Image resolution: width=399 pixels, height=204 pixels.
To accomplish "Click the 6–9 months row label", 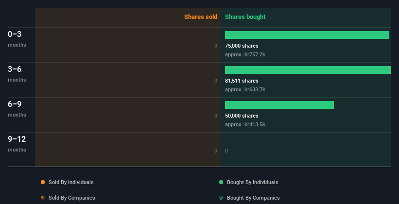I will click(17, 109).
